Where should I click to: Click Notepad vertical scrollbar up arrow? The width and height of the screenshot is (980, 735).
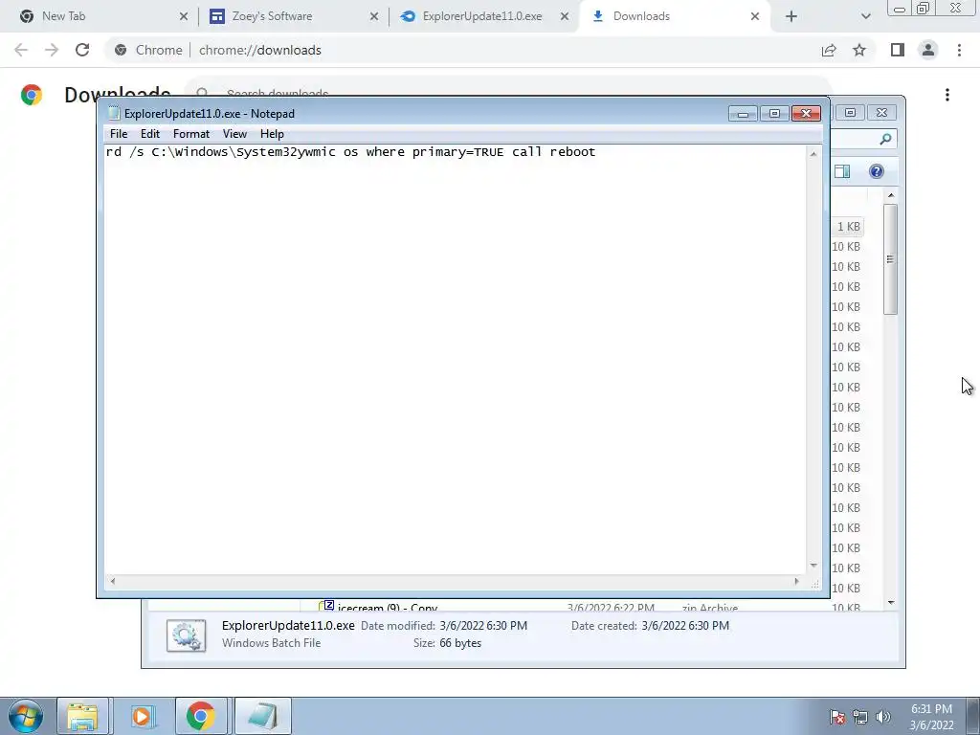[813, 153]
